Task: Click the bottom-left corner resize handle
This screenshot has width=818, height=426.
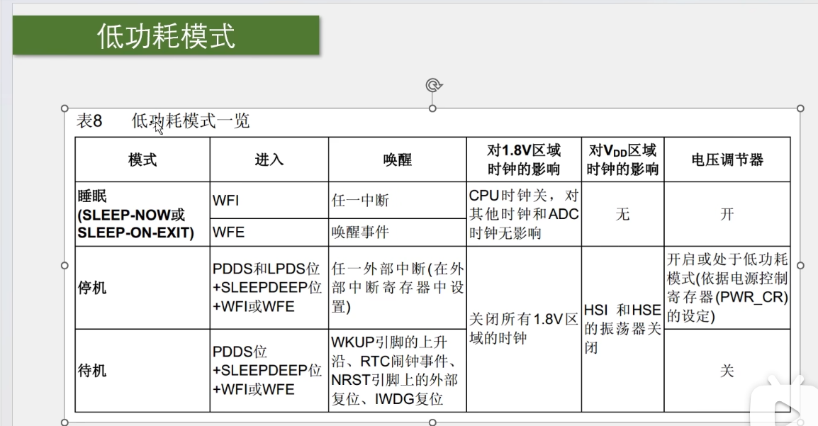Action: coord(65,422)
